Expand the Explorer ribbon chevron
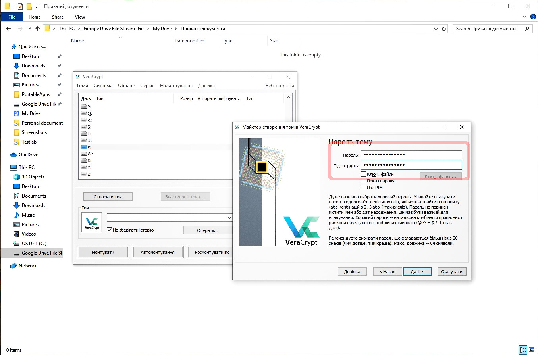 (x=524, y=17)
